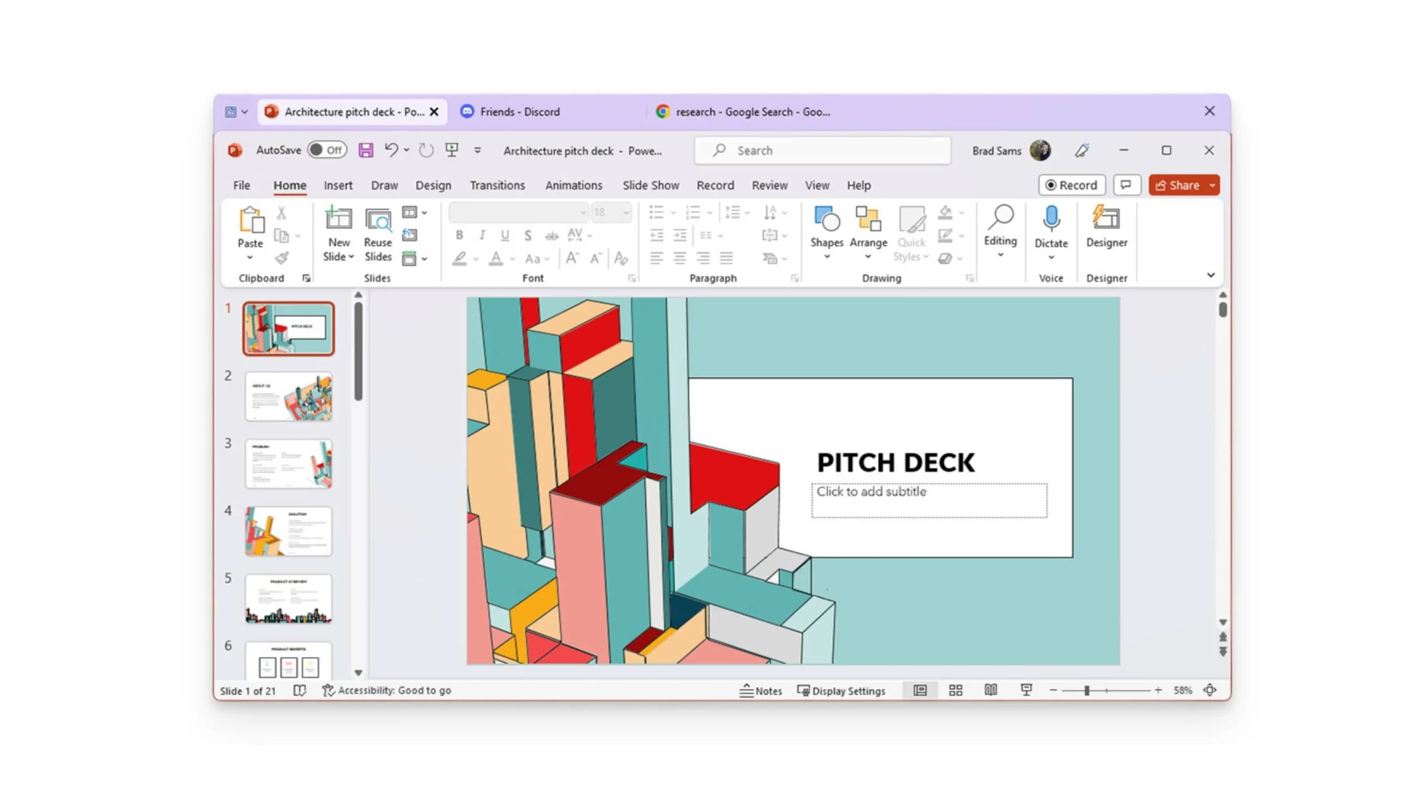The width and height of the screenshot is (1425, 801).
Task: Align text left
Action: point(657,258)
